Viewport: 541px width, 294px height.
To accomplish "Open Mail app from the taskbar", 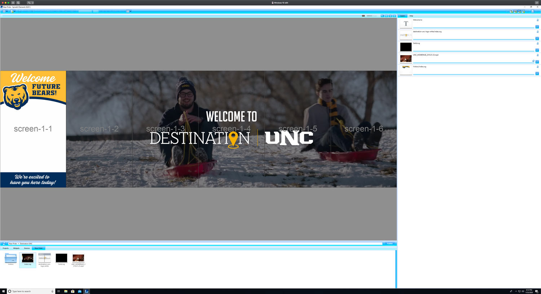I will click(x=79, y=291).
